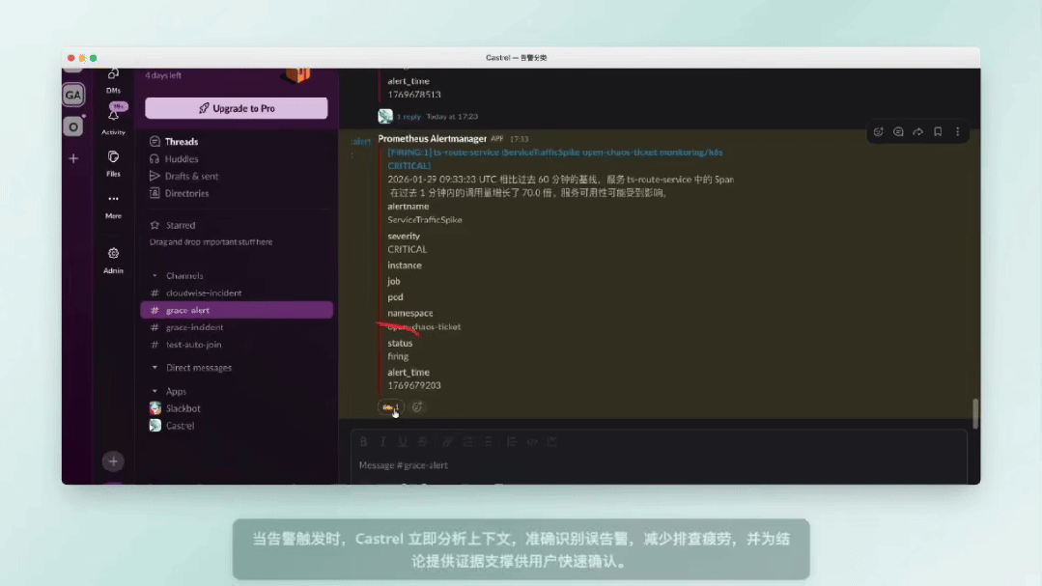Viewport: 1042px width, 586px height.
Task: Select the Bold formatting icon
Action: [363, 441]
